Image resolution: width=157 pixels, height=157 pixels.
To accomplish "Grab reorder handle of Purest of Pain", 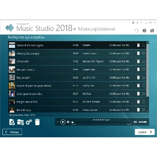I will pos(144,86).
